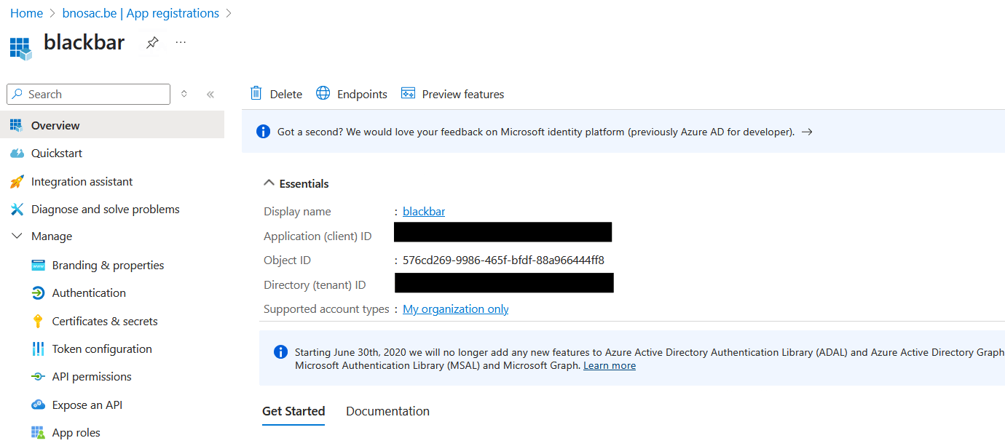This screenshot has width=1005, height=446.
Task: Click the Token configuration icon
Action: click(x=38, y=349)
